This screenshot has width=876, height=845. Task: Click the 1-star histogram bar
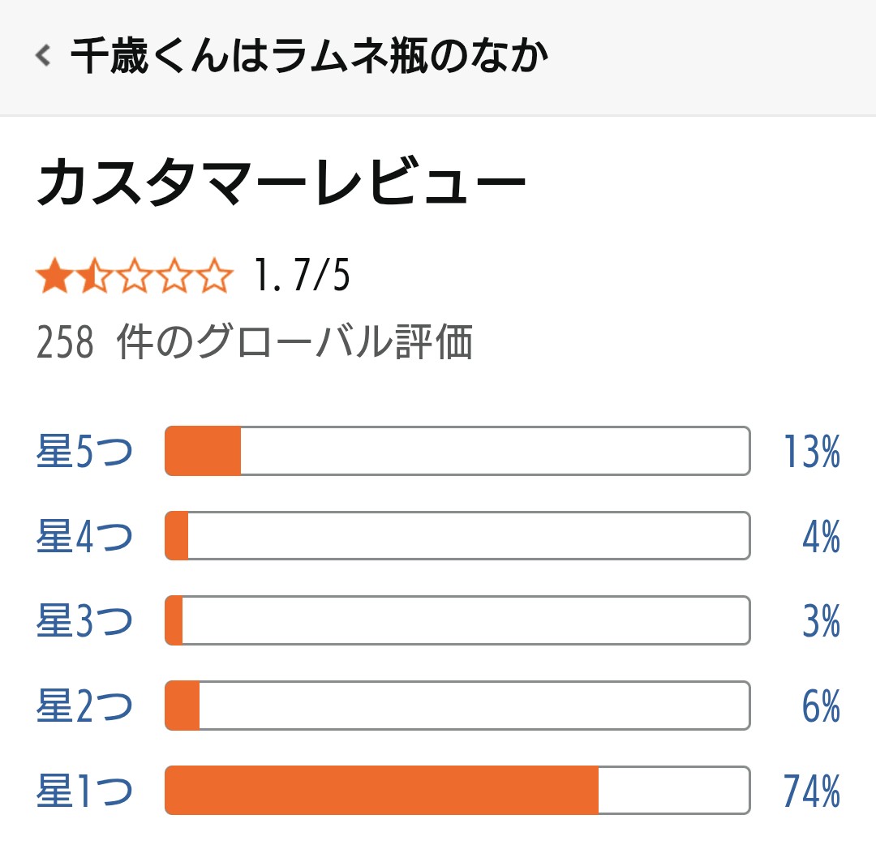click(x=457, y=791)
